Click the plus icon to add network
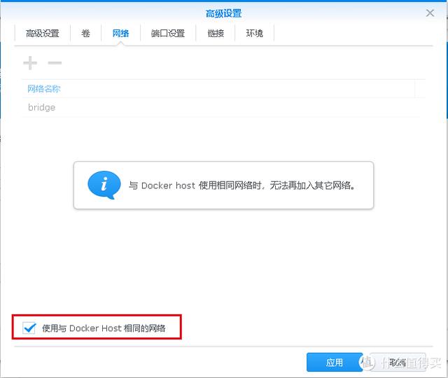This screenshot has height=378, width=448. [30, 63]
